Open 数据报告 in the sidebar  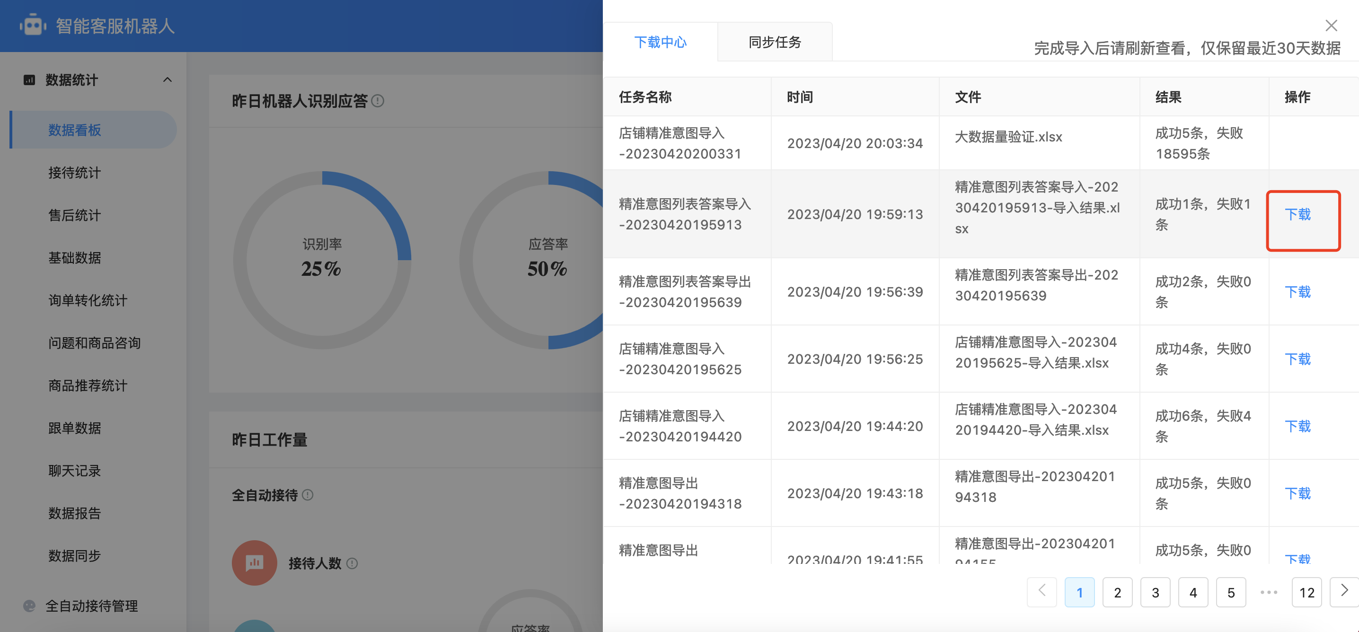pyautogui.click(x=74, y=513)
